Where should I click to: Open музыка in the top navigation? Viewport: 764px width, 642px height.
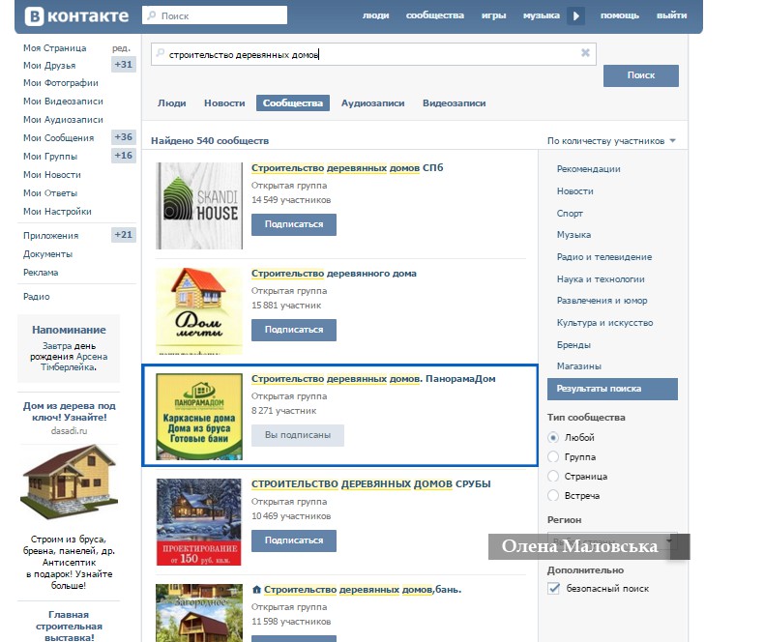[541, 15]
